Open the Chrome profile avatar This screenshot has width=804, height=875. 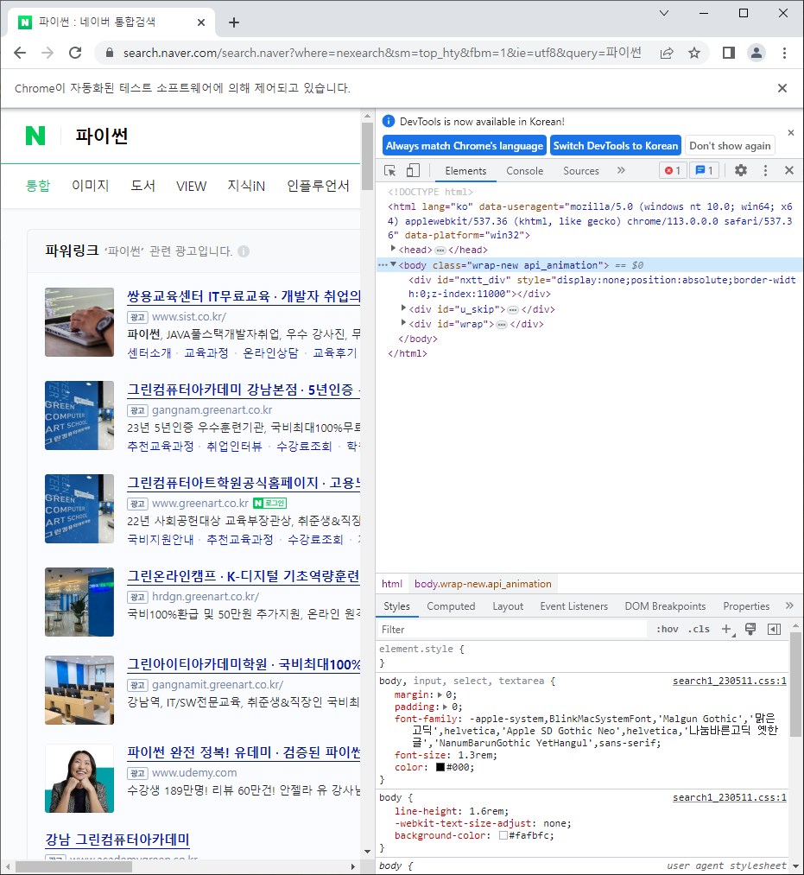pyautogui.click(x=757, y=53)
